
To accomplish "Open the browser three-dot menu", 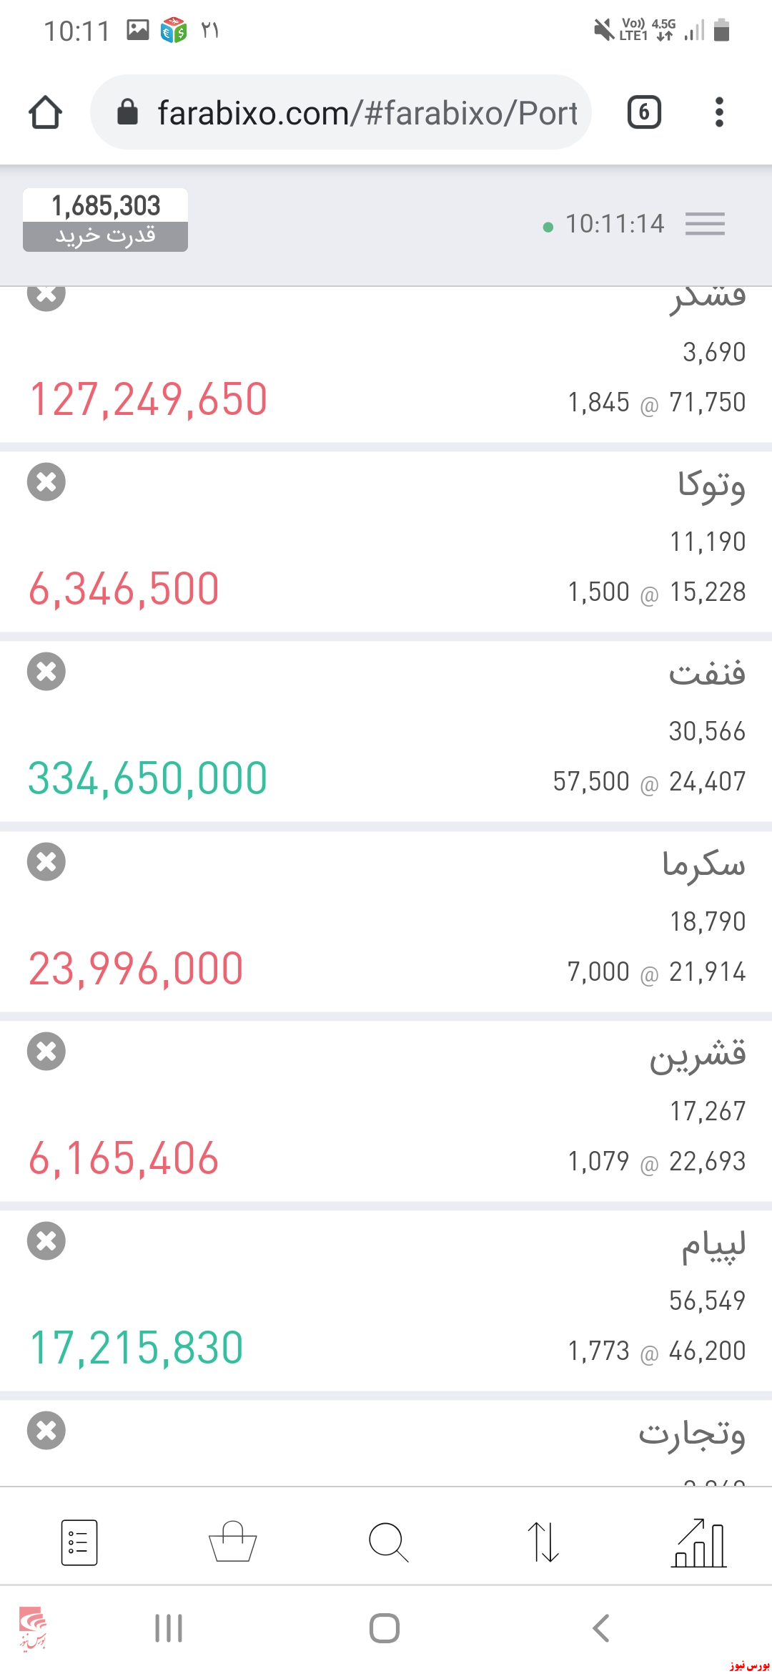I will click(x=719, y=112).
